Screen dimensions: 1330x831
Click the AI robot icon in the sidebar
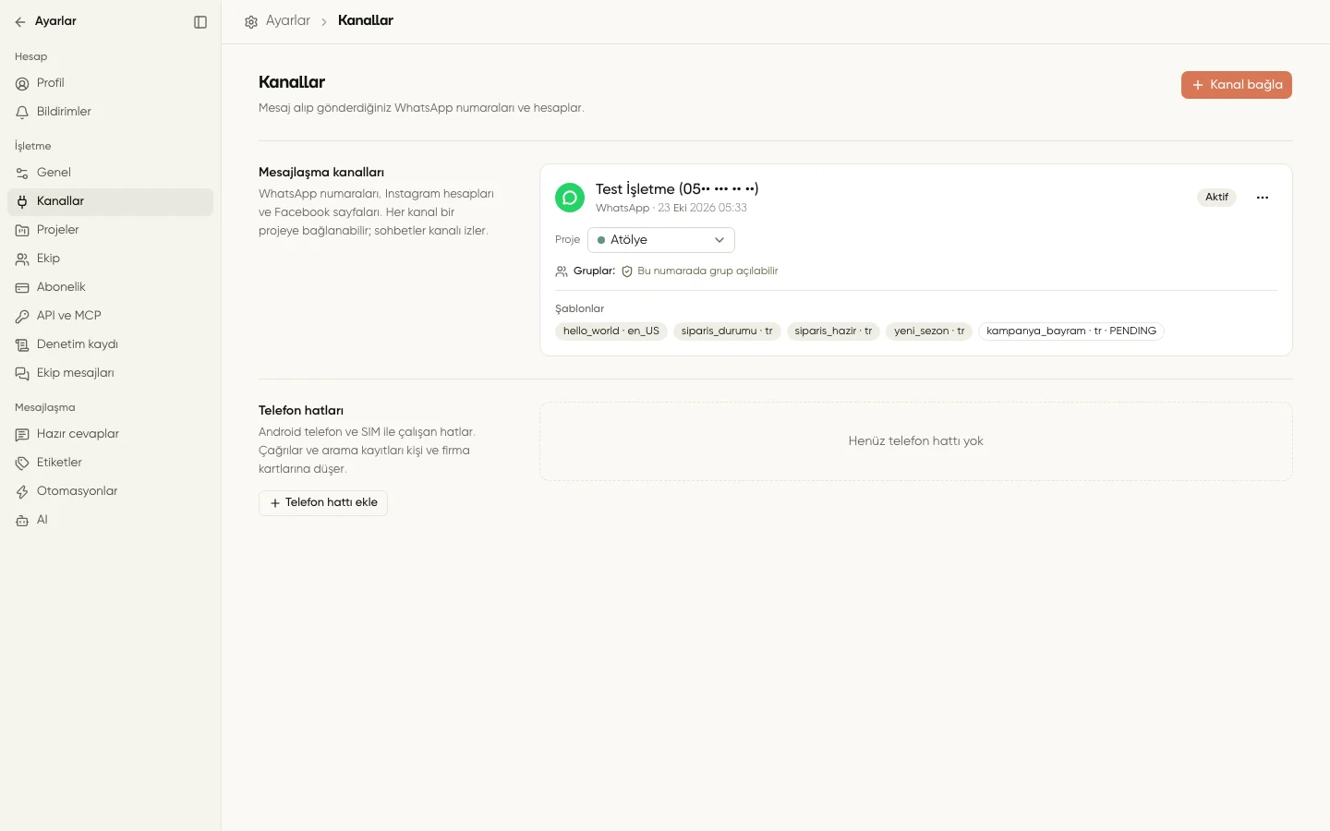pos(22,520)
